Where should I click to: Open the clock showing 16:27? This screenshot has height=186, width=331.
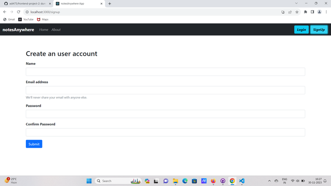(315, 181)
